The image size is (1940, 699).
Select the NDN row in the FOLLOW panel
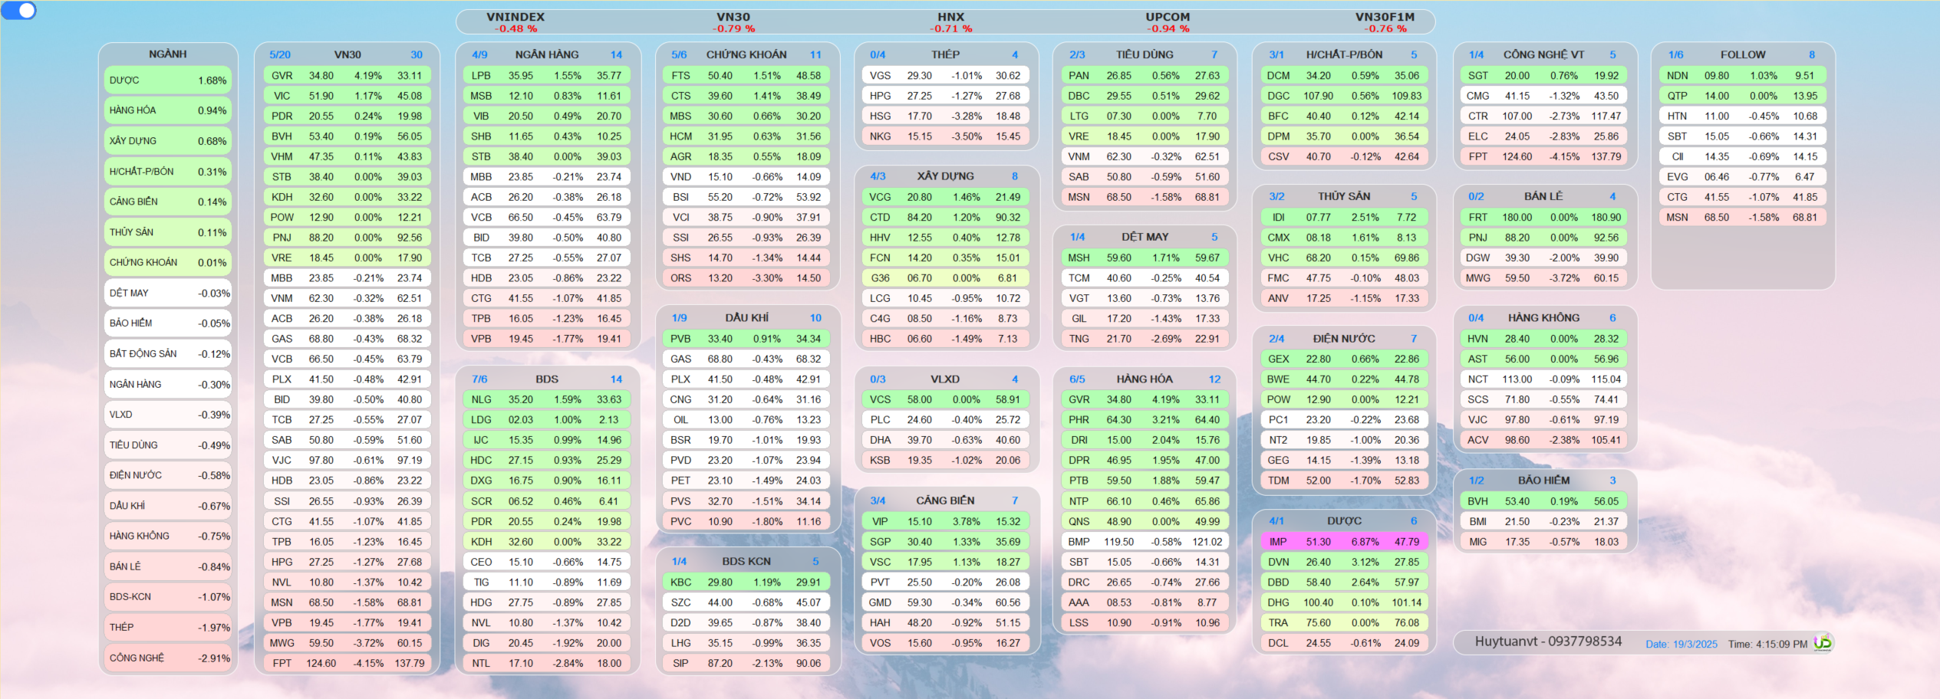(1742, 76)
